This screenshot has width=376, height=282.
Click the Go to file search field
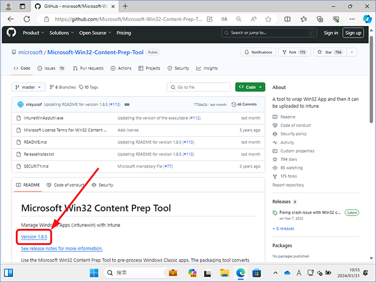point(199,87)
